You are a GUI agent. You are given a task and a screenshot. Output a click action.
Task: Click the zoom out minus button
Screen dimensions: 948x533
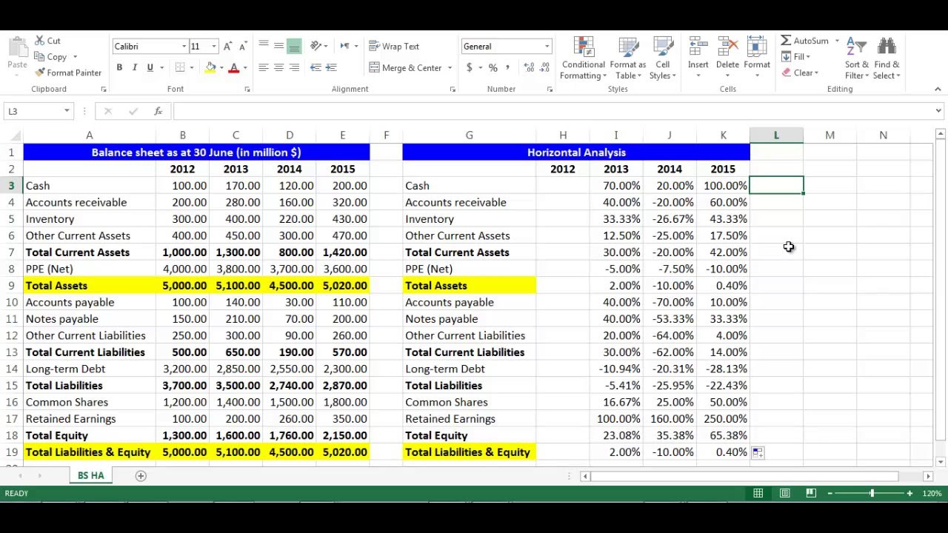[x=830, y=493]
